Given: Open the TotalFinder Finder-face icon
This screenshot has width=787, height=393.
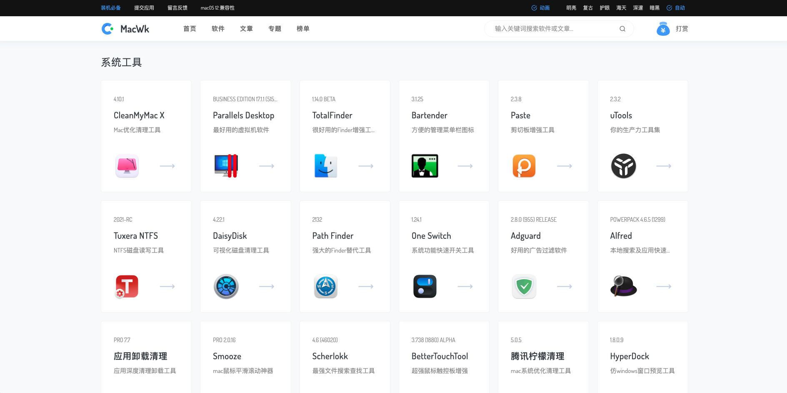Looking at the screenshot, I should click(325, 166).
